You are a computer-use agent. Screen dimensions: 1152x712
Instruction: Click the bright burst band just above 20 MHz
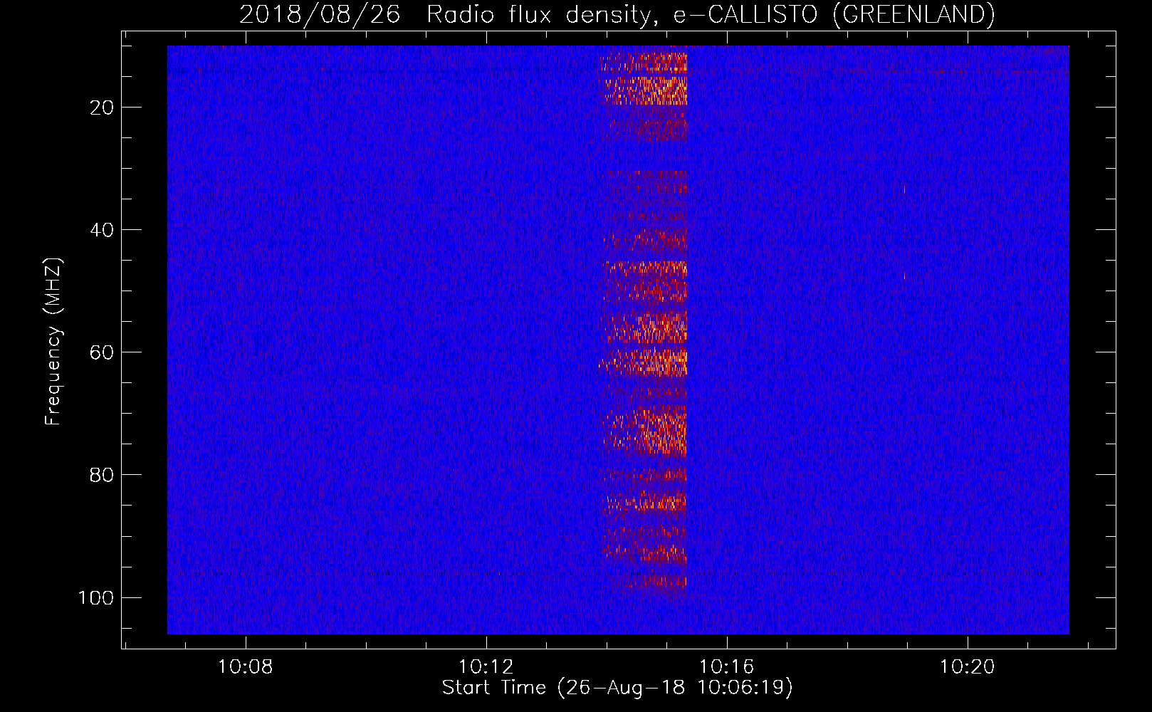(x=646, y=91)
